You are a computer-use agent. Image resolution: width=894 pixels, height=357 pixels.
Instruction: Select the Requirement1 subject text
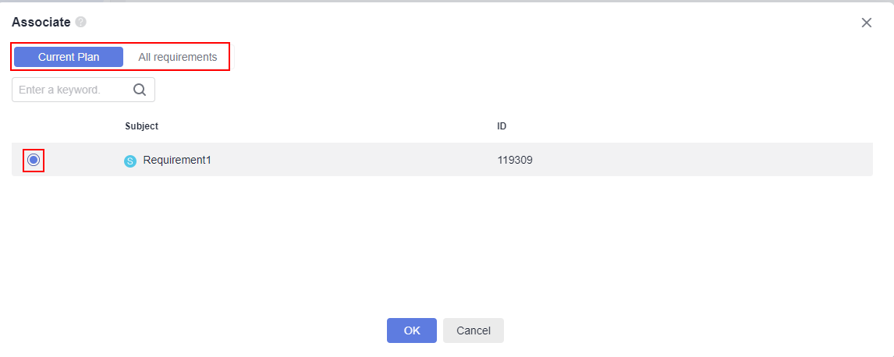[177, 160]
